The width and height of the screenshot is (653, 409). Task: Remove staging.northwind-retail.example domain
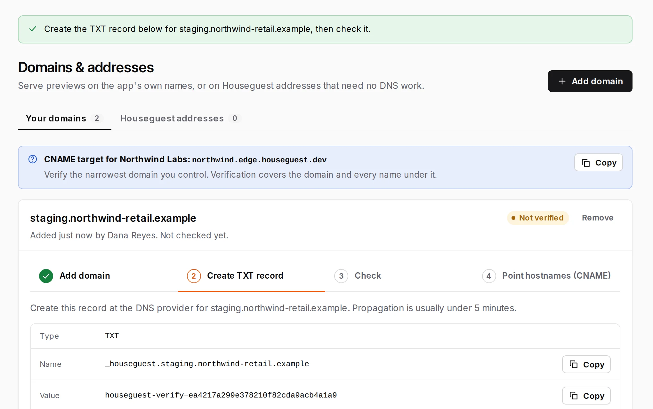597,218
